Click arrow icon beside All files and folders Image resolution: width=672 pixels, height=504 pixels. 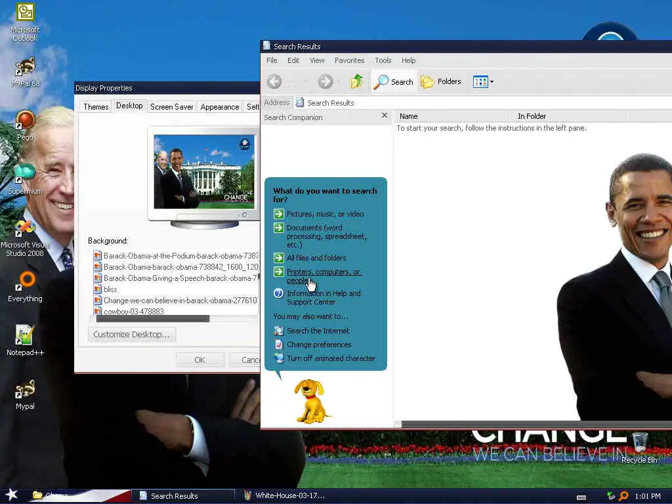tap(278, 257)
